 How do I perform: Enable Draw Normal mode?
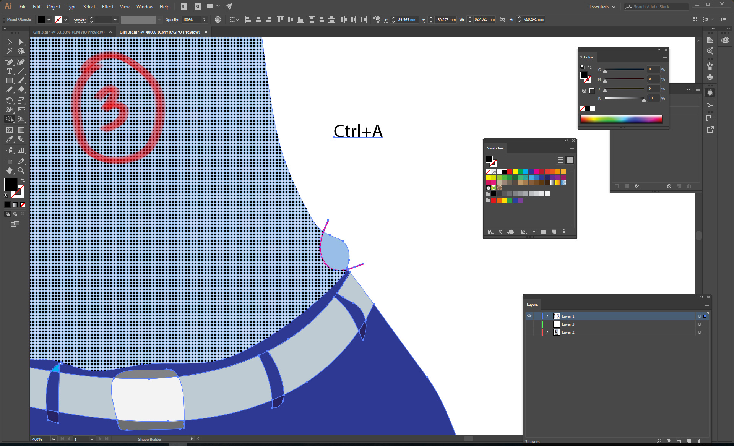[7, 214]
